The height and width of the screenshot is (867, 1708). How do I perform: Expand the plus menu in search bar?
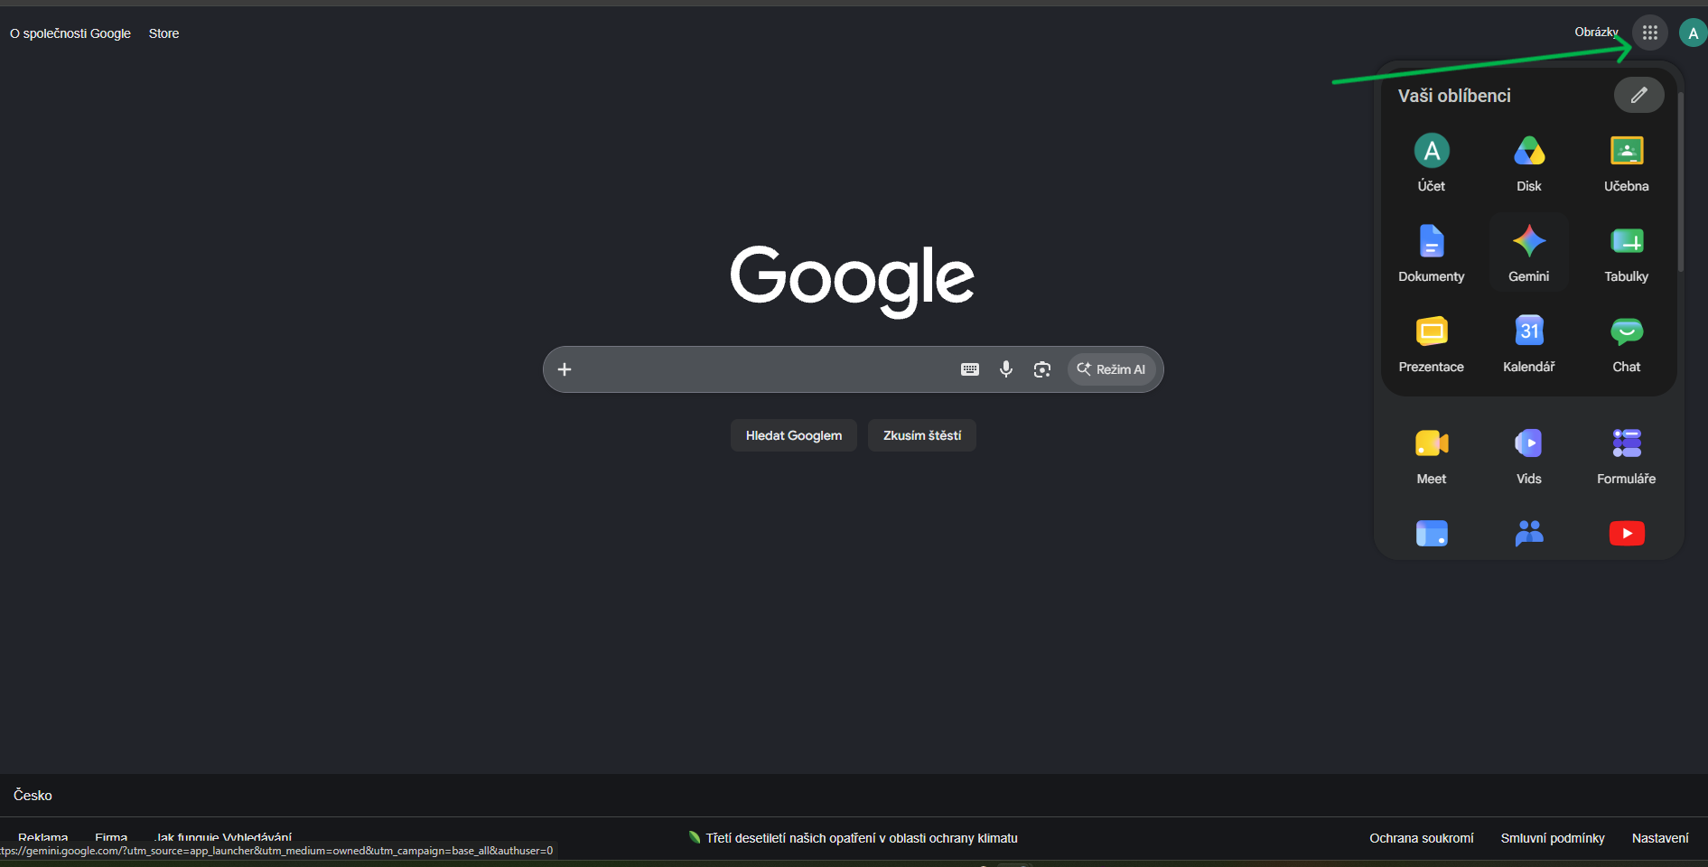(x=565, y=369)
